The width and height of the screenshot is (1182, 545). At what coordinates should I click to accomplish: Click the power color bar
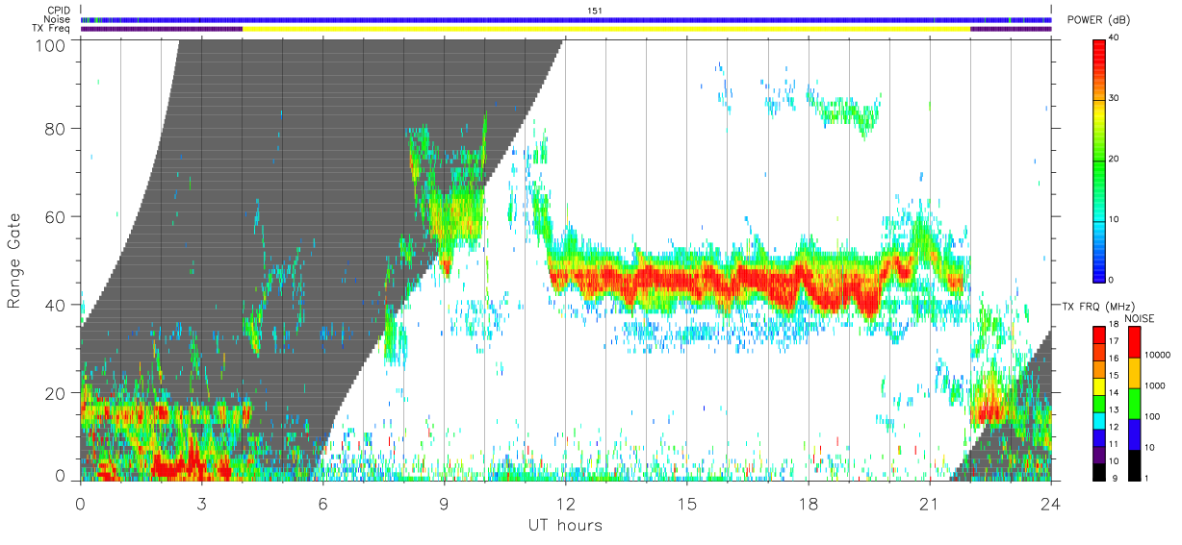(x=1098, y=160)
